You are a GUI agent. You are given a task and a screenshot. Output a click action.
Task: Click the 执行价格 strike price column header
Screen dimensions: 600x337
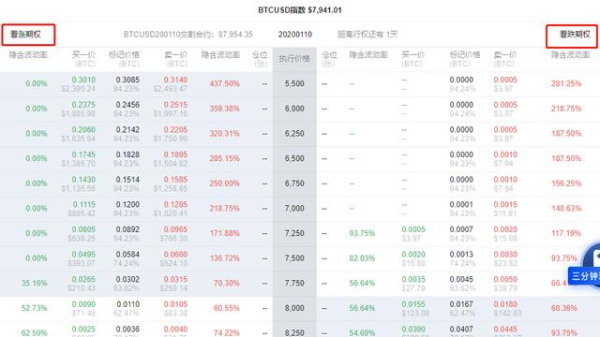294,58
